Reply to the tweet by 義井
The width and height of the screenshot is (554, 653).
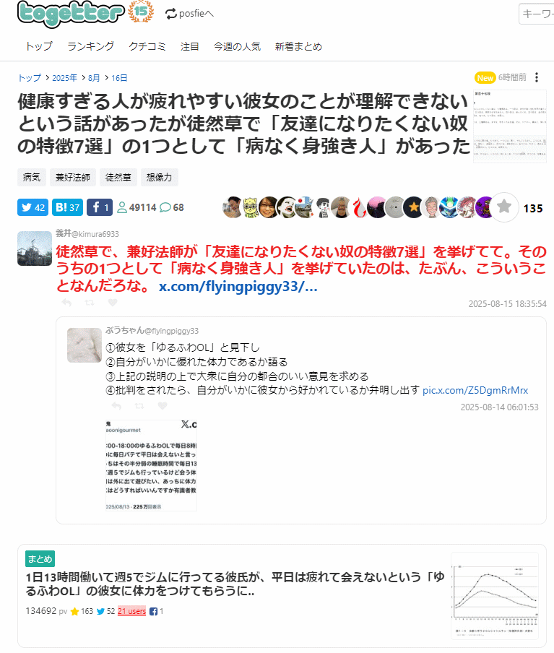tap(66, 303)
